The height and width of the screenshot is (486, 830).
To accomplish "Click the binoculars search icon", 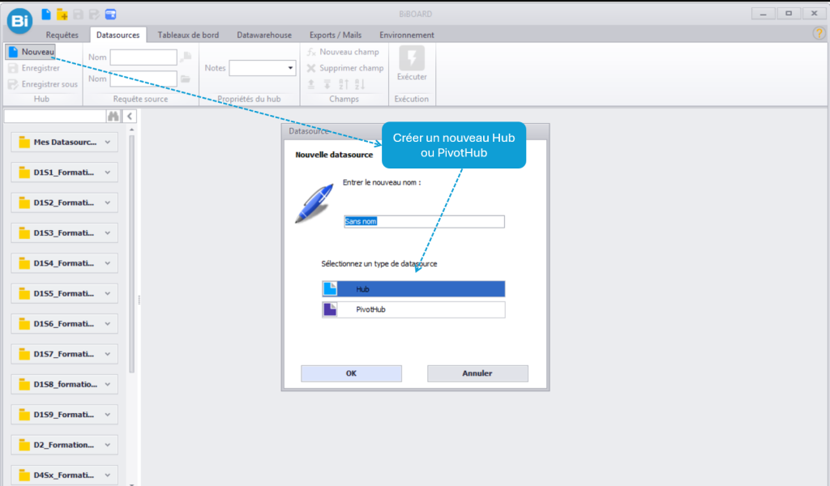I will pyautogui.click(x=113, y=117).
